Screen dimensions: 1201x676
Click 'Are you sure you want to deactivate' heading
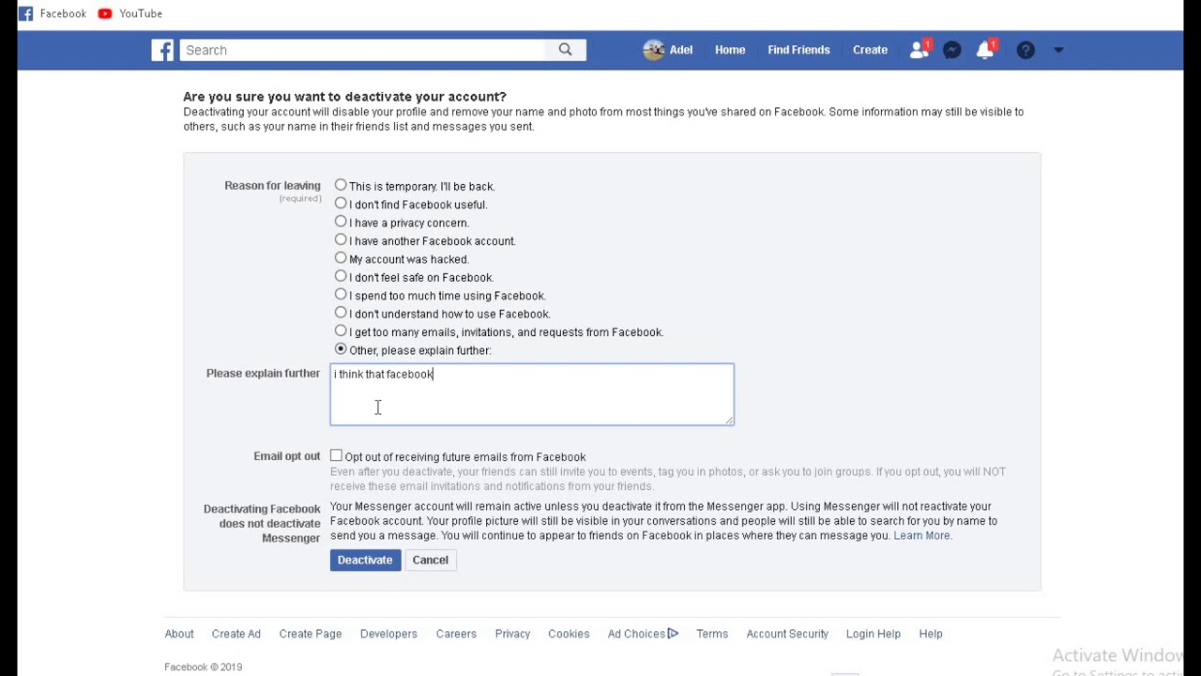click(x=344, y=97)
